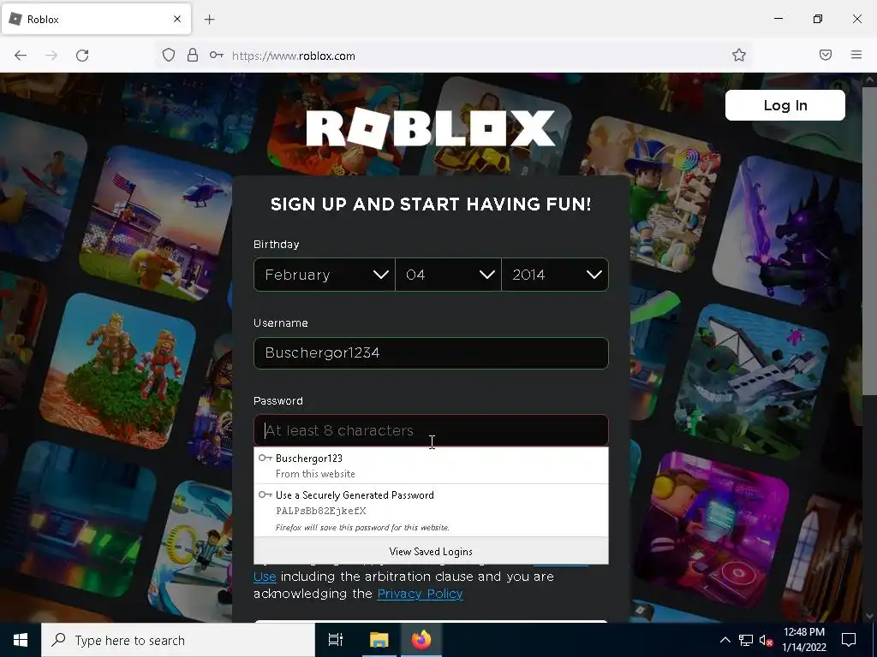The height and width of the screenshot is (657, 877).
Task: Bookmark this page with the star icon
Action: (x=739, y=55)
